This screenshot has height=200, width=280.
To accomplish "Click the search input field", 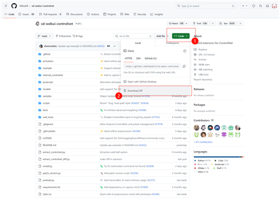I will point(206,6).
